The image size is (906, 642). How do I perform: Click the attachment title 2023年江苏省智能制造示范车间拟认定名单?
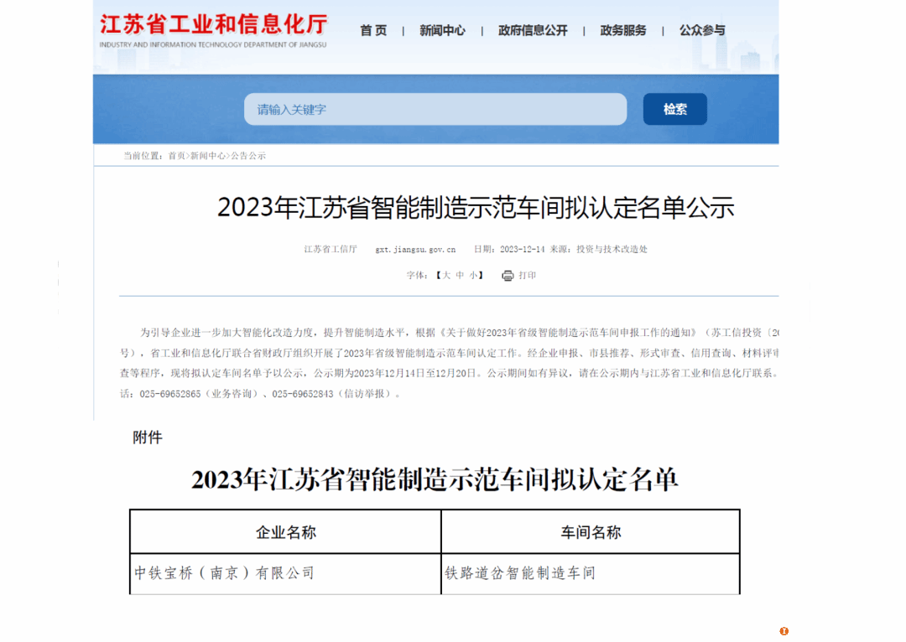tap(435, 479)
